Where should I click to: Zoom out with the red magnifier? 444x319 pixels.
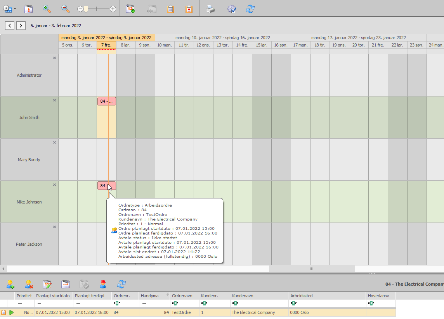(x=66, y=9)
